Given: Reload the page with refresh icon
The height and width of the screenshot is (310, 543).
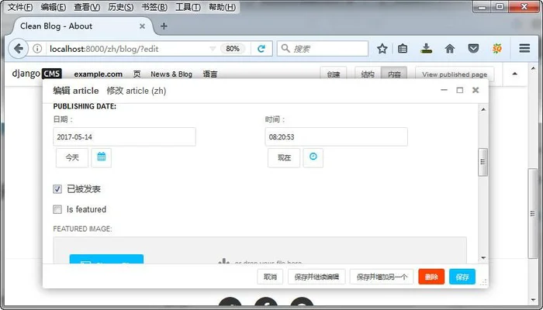Looking at the screenshot, I should click(x=261, y=49).
